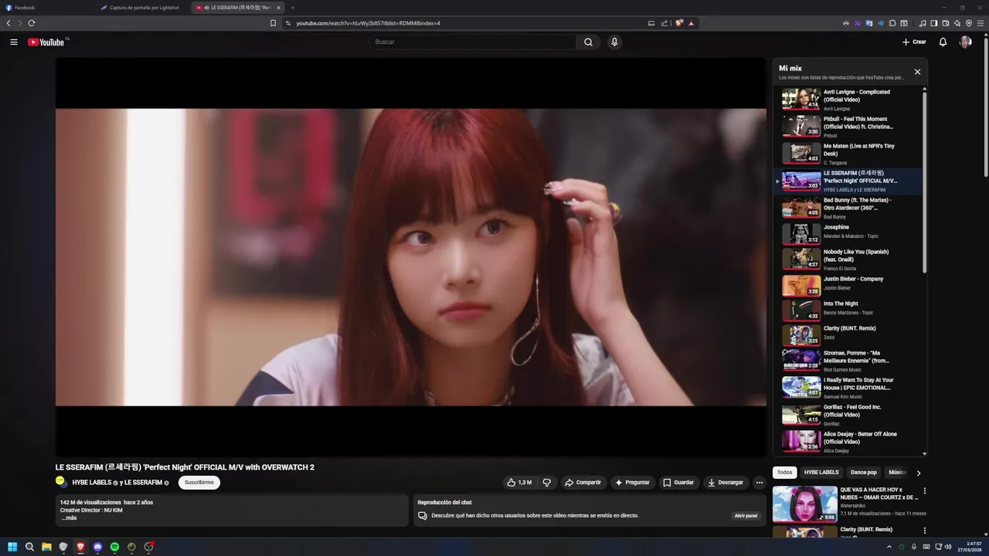Image resolution: width=989 pixels, height=556 pixels.
Task: Bookmark this page icon in address bar
Action: point(273,23)
